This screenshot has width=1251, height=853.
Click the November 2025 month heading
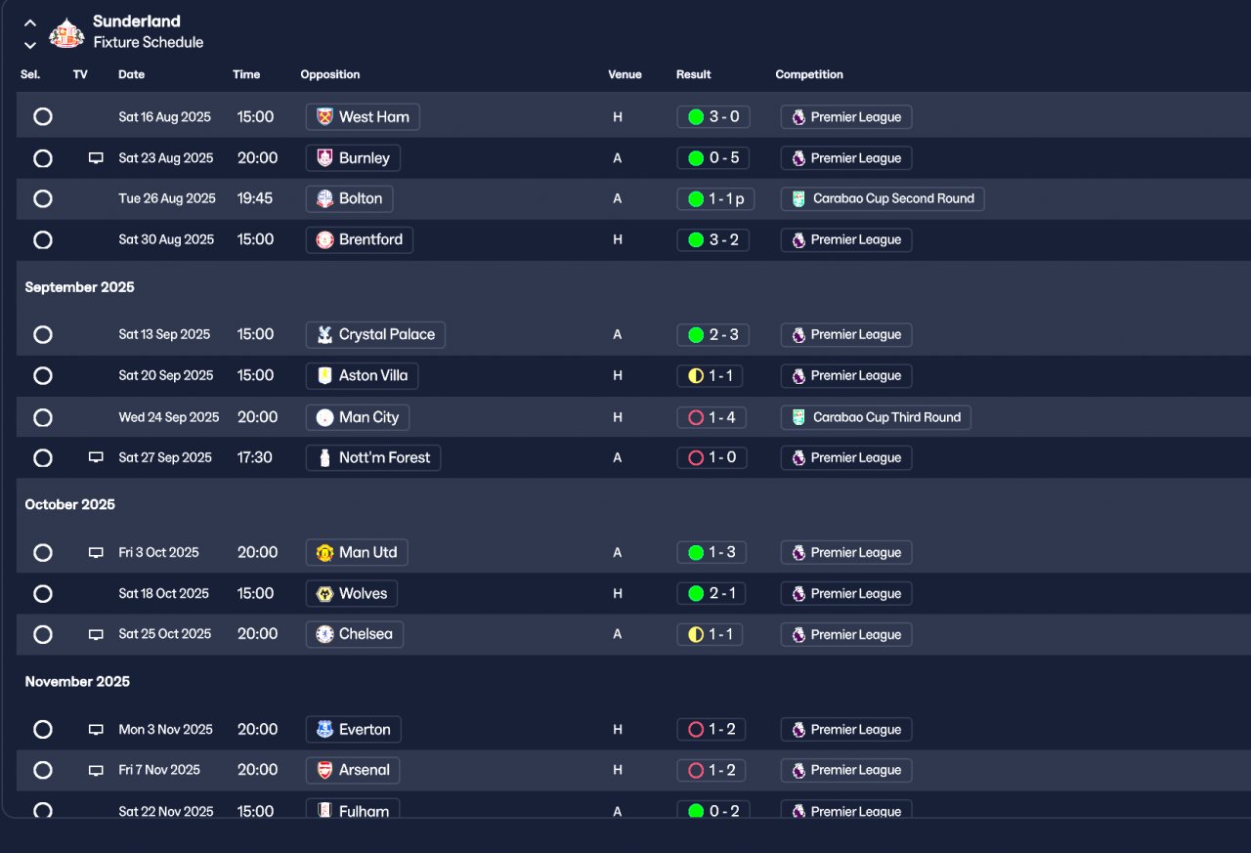tap(77, 681)
